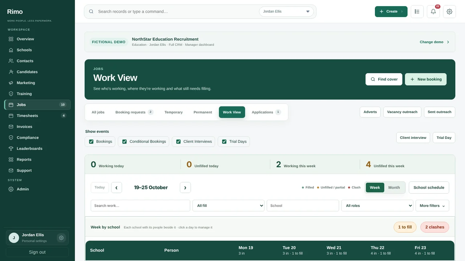Click the Training shield icon in sidebar
The height and width of the screenshot is (261, 465).
(11, 94)
